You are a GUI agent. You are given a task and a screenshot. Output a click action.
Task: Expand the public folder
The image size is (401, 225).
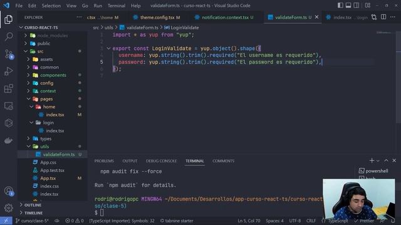coord(44,43)
